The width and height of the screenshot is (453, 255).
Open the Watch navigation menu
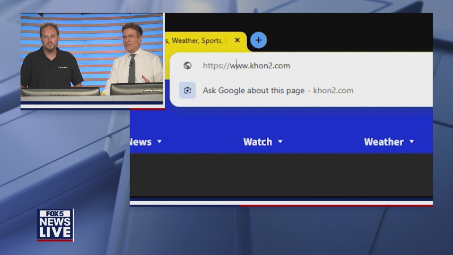point(258,142)
